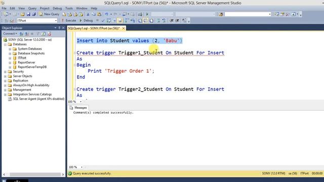
Task: Click the Increase Indent icon
Action: (x=177, y=20)
